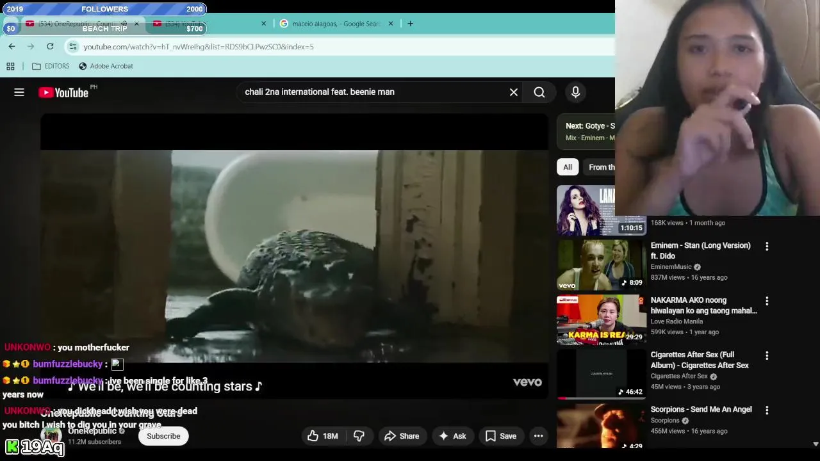Select the All filter chip
The height and width of the screenshot is (461, 820).
coord(568,167)
